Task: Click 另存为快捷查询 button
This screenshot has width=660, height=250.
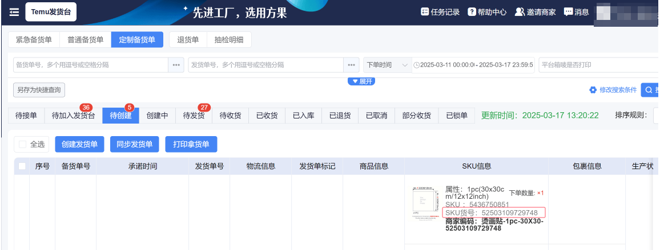Action: click(39, 90)
